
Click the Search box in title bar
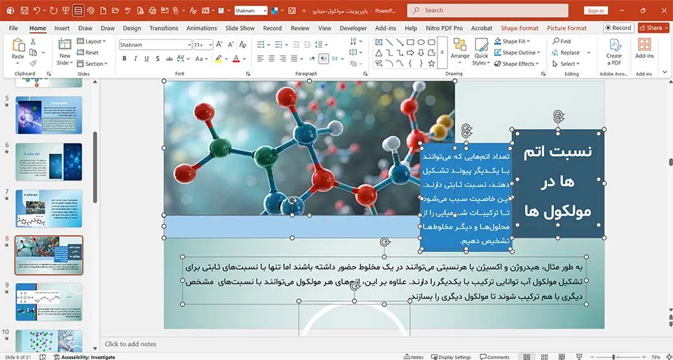coord(488,11)
